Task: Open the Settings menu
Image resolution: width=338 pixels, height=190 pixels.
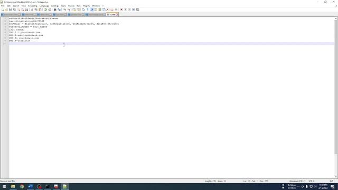Action: pyautogui.click(x=55, y=6)
